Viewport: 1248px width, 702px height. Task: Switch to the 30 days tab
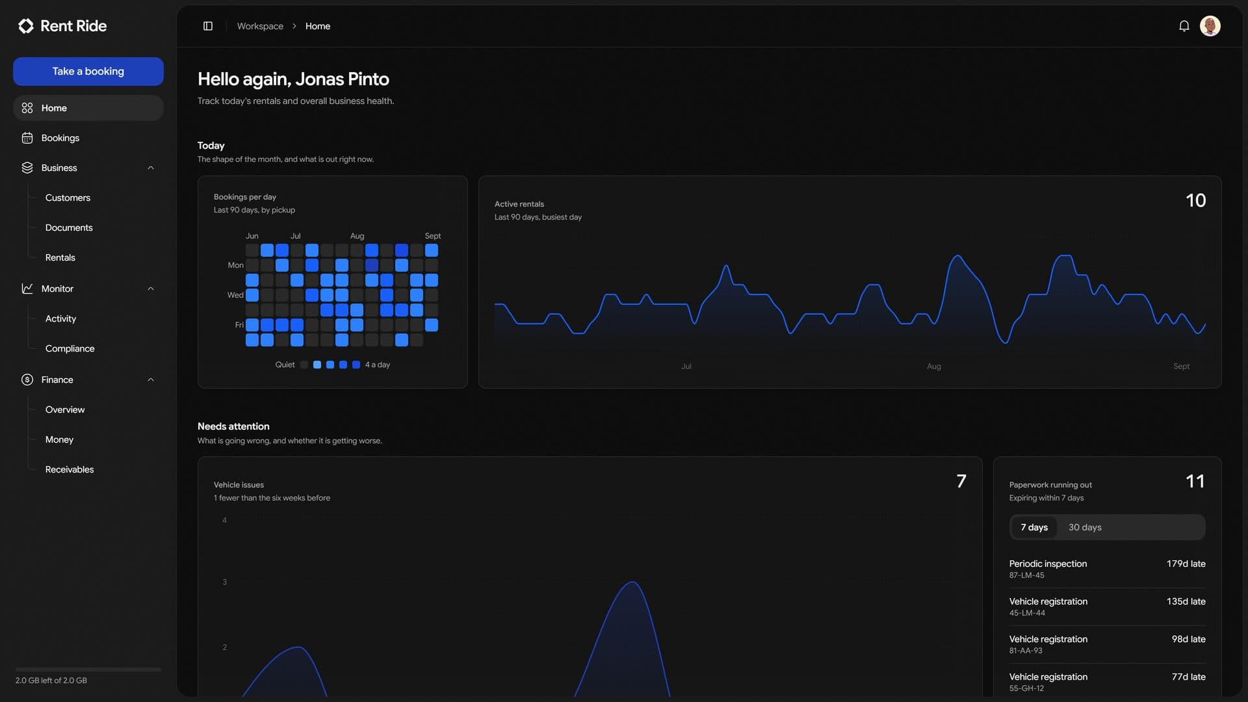pos(1085,527)
